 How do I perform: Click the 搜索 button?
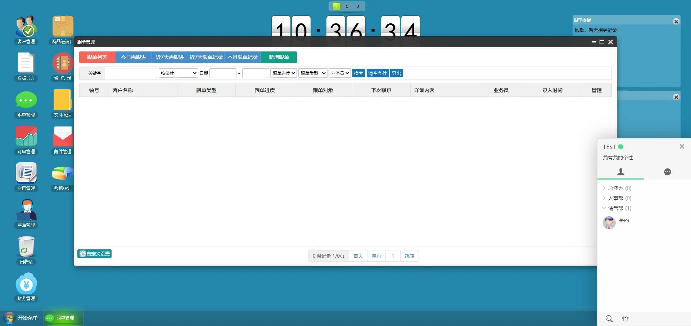[358, 73]
